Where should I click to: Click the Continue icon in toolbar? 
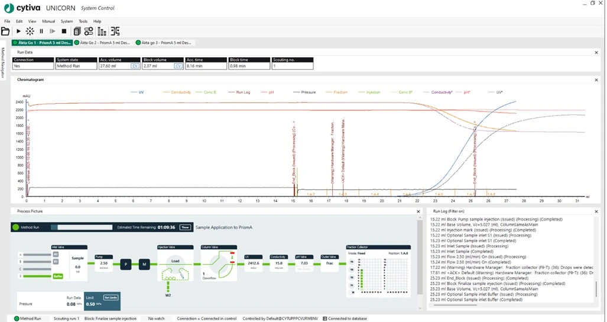coord(53,31)
